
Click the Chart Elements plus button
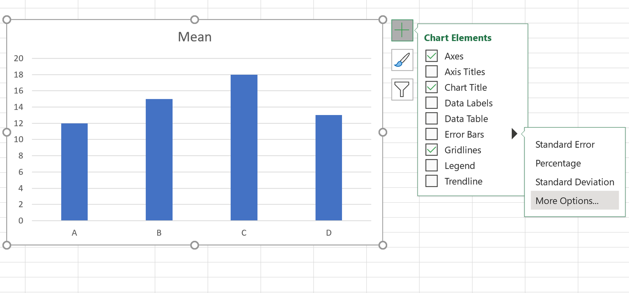pyautogui.click(x=402, y=30)
